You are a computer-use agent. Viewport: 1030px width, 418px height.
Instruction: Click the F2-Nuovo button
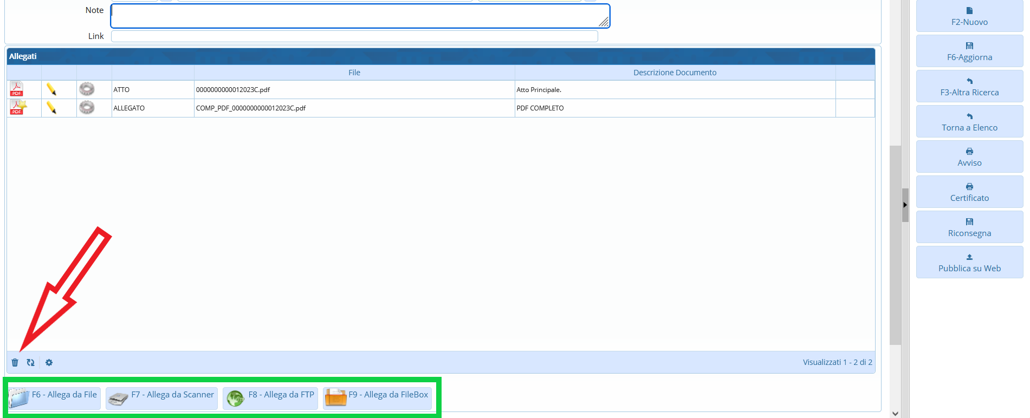969,16
